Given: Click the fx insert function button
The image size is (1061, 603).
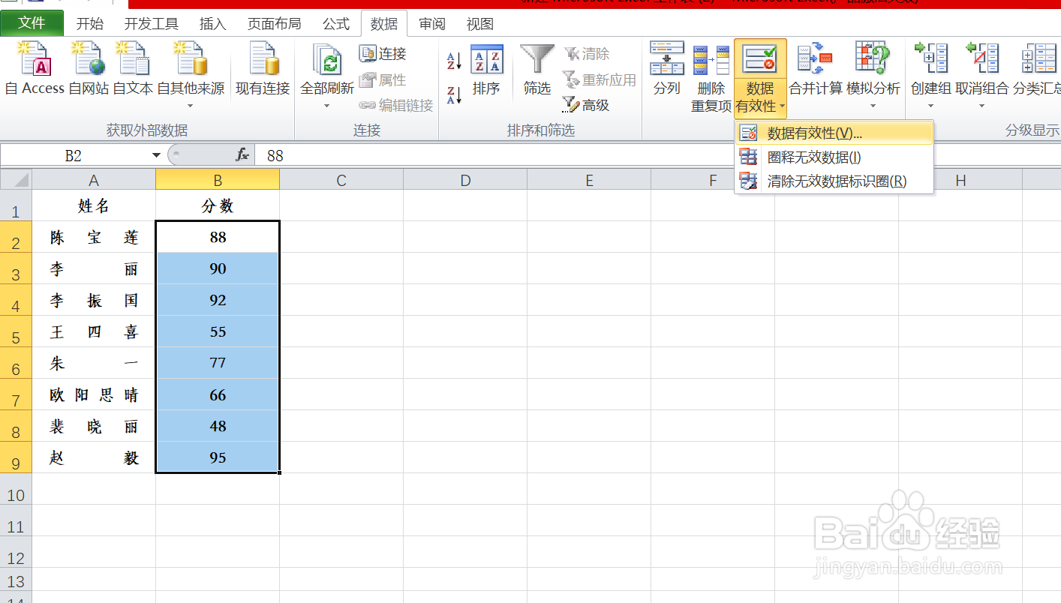Looking at the screenshot, I should tap(242, 155).
